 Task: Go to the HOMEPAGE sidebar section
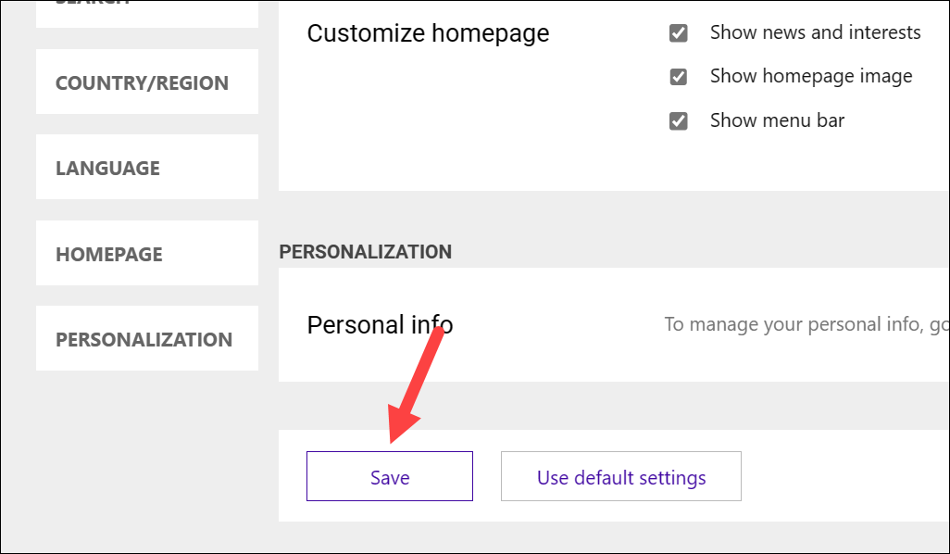[x=147, y=253]
